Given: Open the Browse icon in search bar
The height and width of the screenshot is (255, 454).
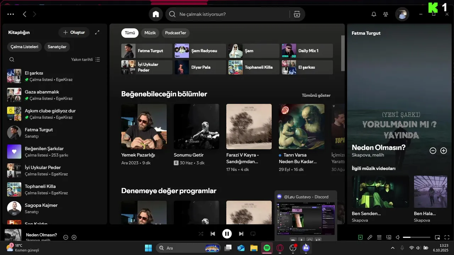Looking at the screenshot, I should pyautogui.click(x=297, y=14).
